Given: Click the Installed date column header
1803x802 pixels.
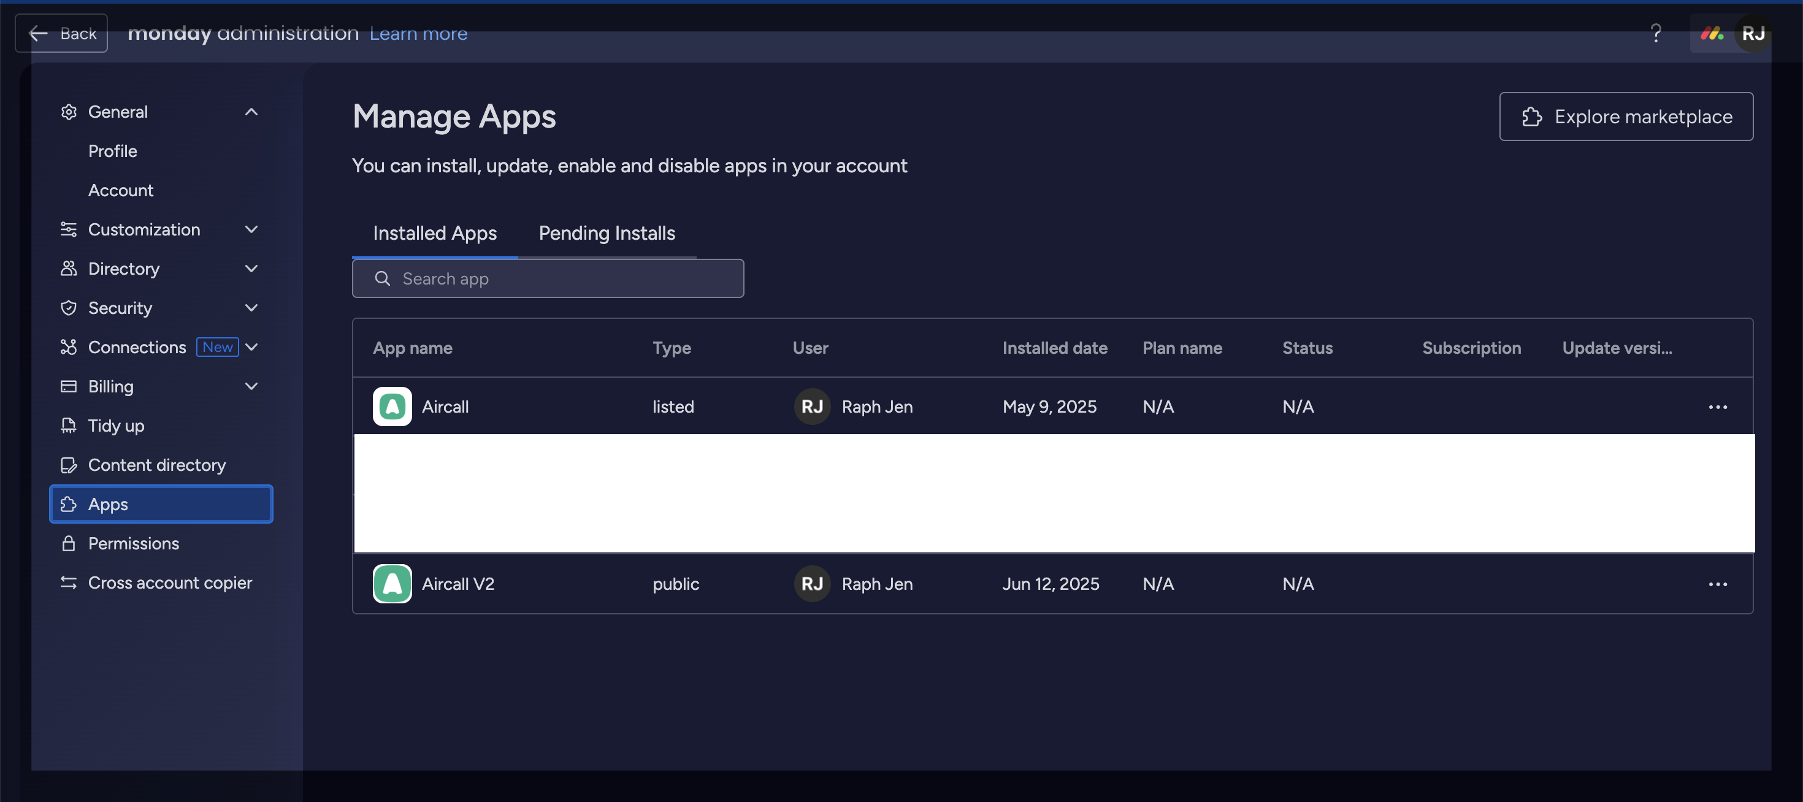Looking at the screenshot, I should [x=1055, y=348].
